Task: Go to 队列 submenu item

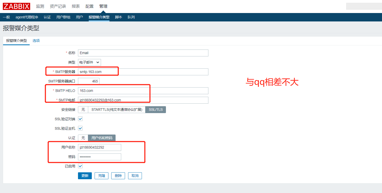Action: click(131, 17)
